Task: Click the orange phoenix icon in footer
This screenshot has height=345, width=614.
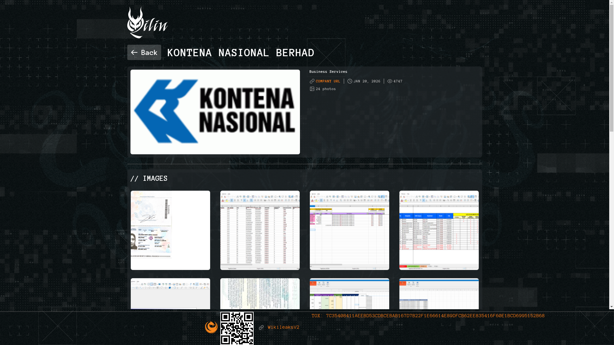Action: click(x=211, y=327)
